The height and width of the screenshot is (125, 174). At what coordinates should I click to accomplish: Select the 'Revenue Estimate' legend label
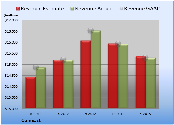pyautogui.click(x=42, y=9)
